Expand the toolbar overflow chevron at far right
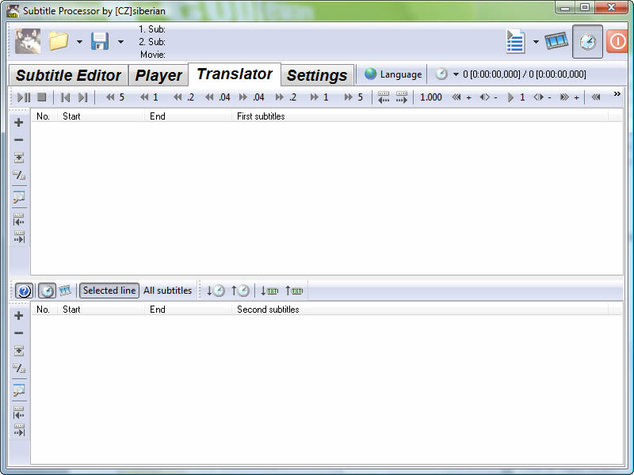This screenshot has width=634, height=475. coord(617,94)
